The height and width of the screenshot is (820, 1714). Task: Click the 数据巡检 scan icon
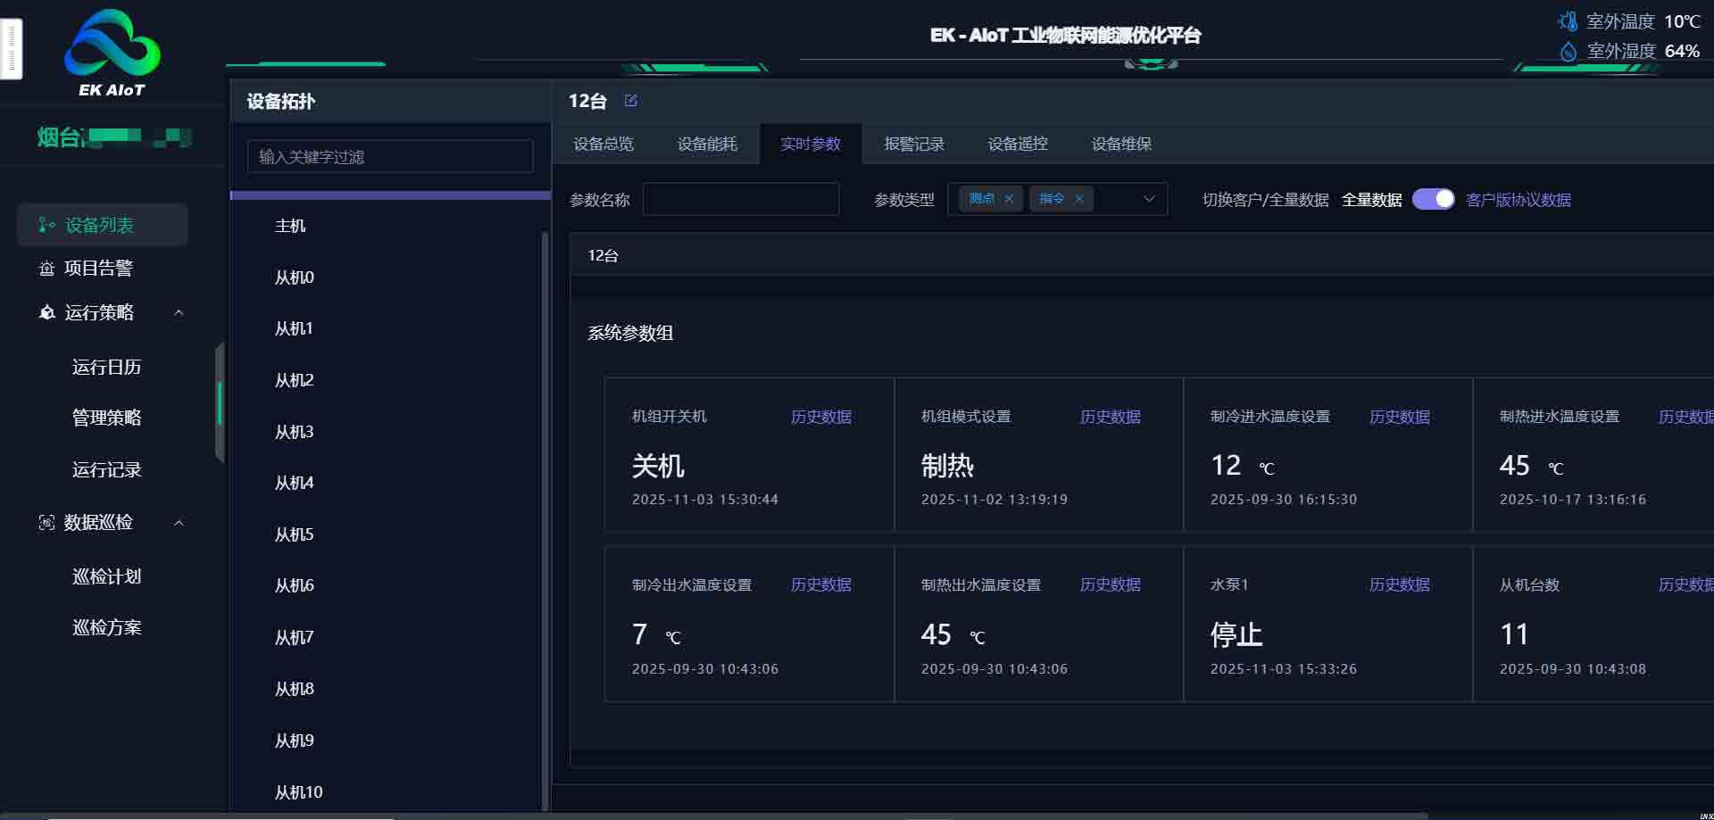[46, 523]
